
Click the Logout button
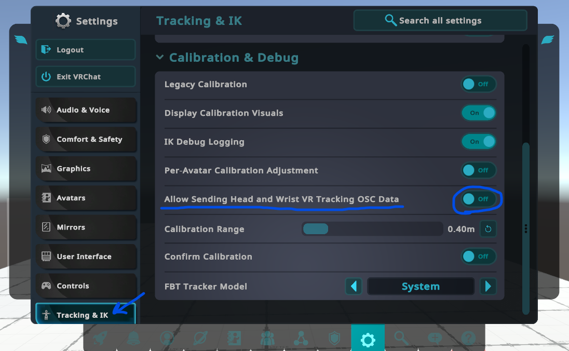click(x=86, y=50)
